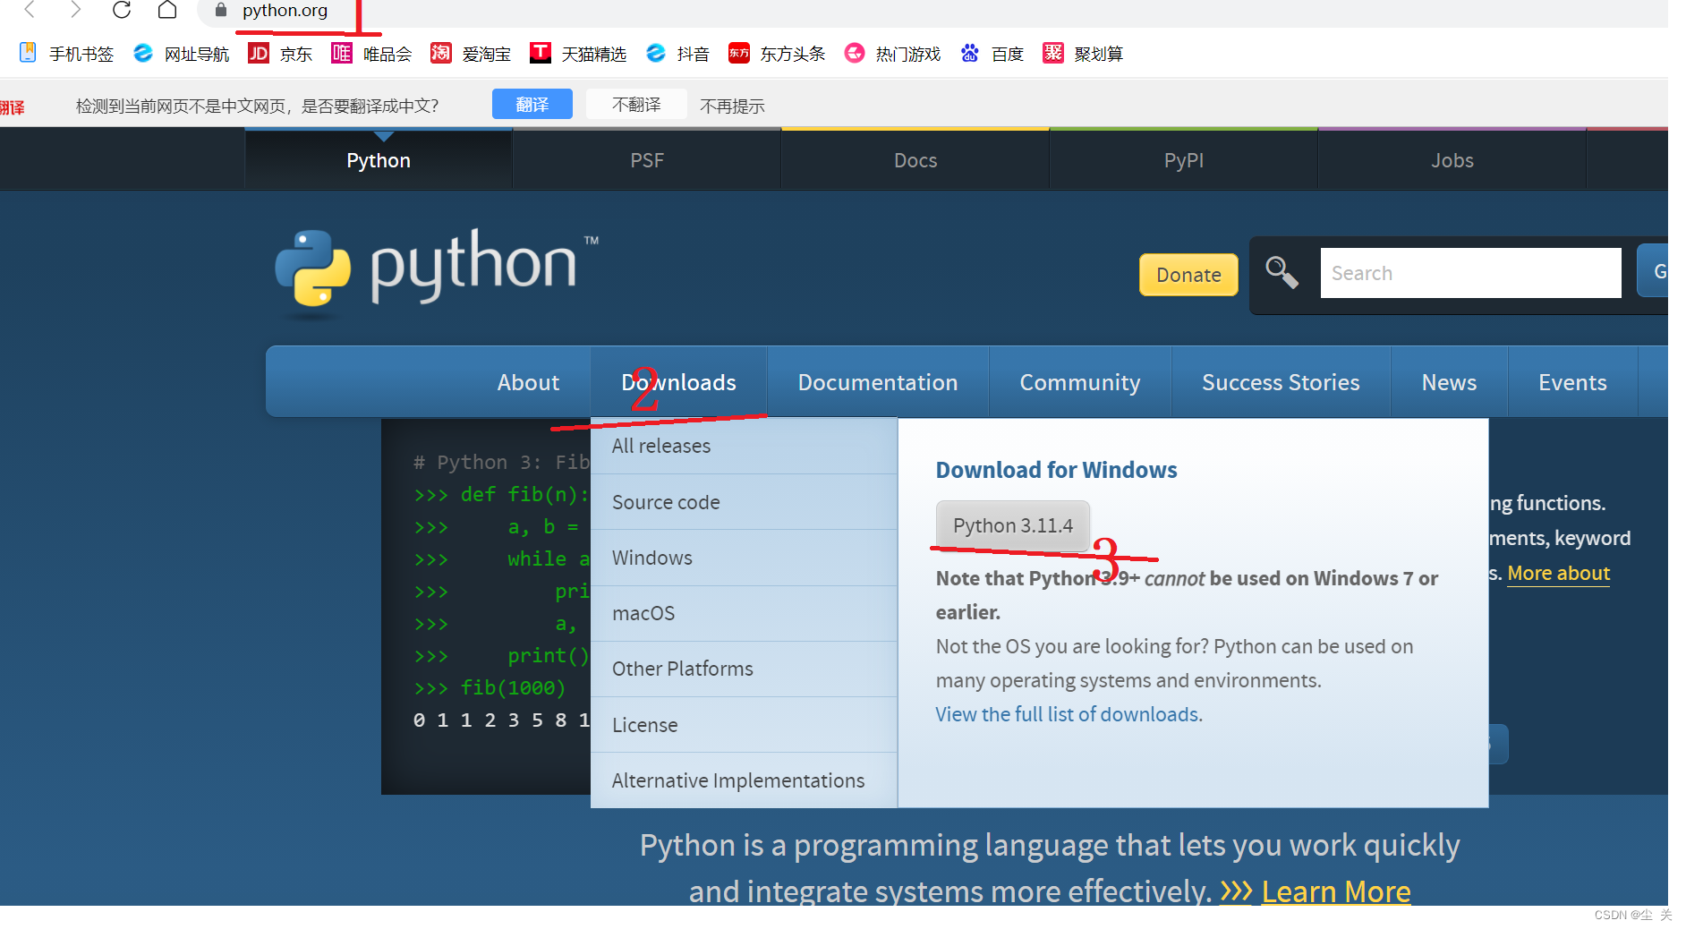Choose All releases in Downloads dropdown
The width and height of the screenshot is (1686, 929).
pos(744,446)
